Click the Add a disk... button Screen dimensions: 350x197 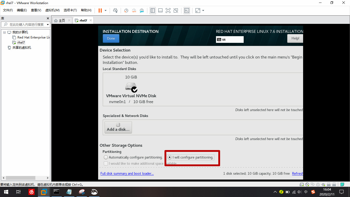(118, 127)
